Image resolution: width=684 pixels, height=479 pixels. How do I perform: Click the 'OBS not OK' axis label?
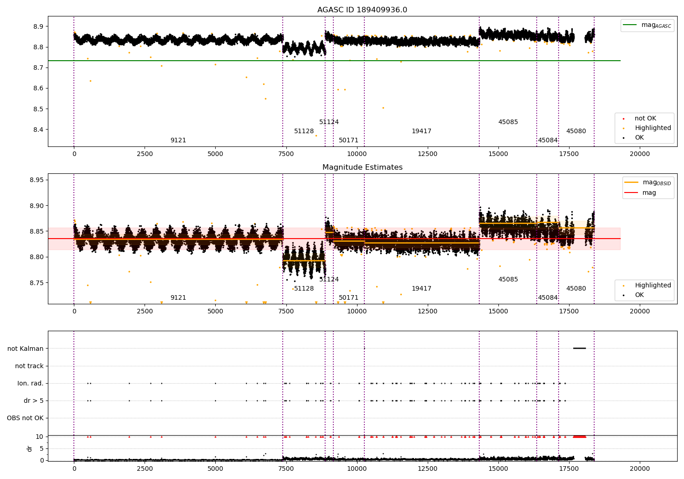[x=25, y=418]
